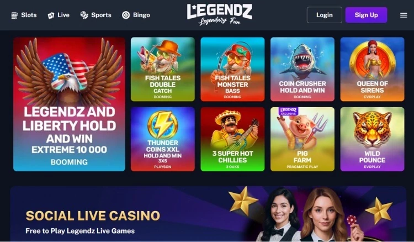The height and width of the screenshot is (242, 414).
Task: Go to the Bingo section
Action: (136, 15)
